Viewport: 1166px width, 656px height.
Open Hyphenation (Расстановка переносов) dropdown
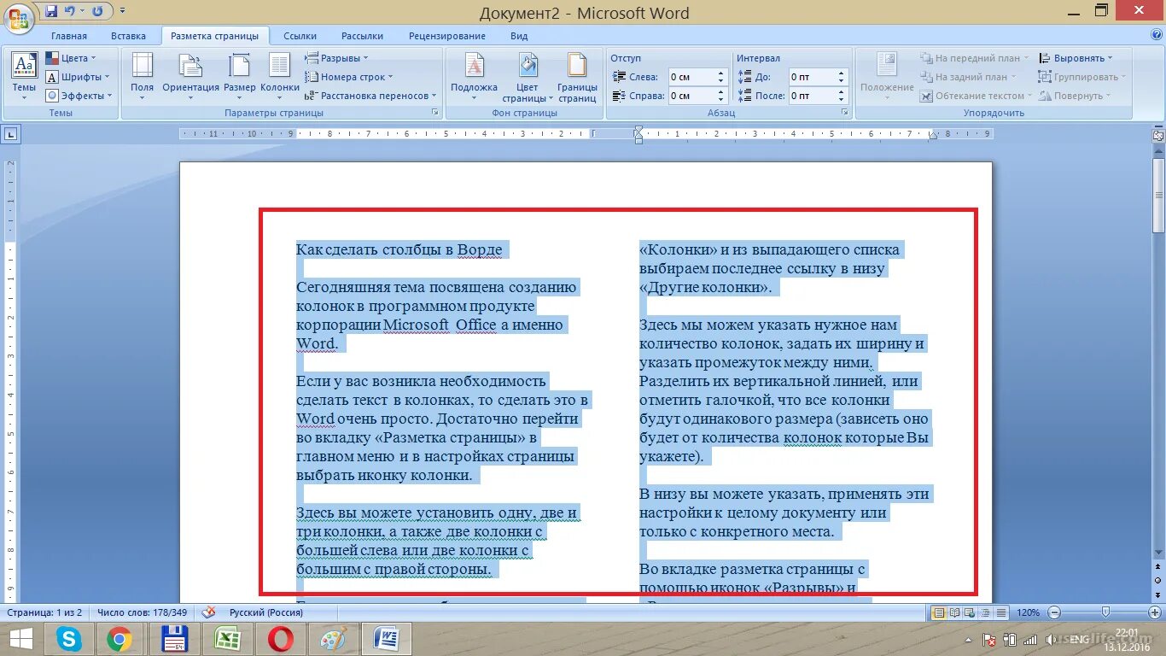coord(370,96)
